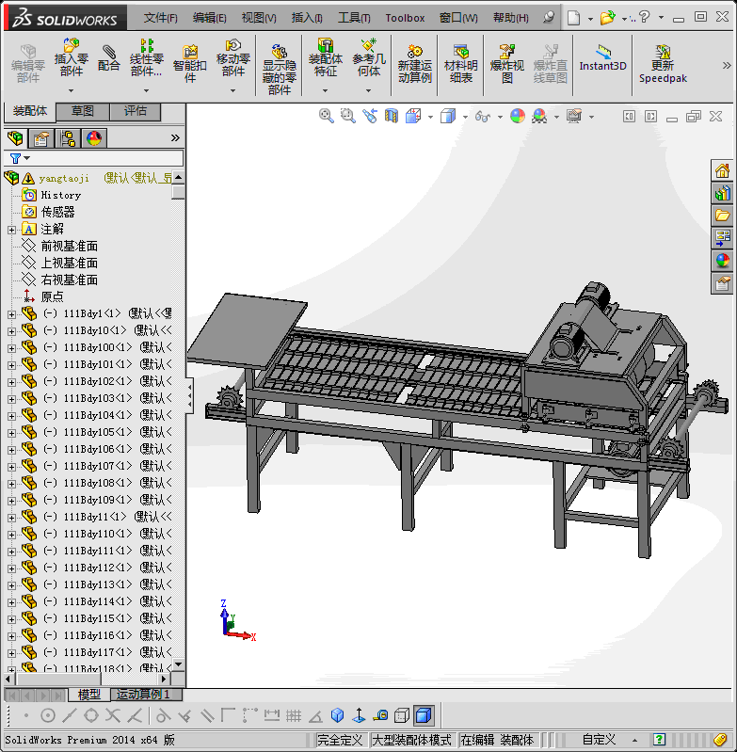Image resolution: width=737 pixels, height=752 pixels.
Task: Expand more manager tabs chevron
Action: (x=175, y=138)
